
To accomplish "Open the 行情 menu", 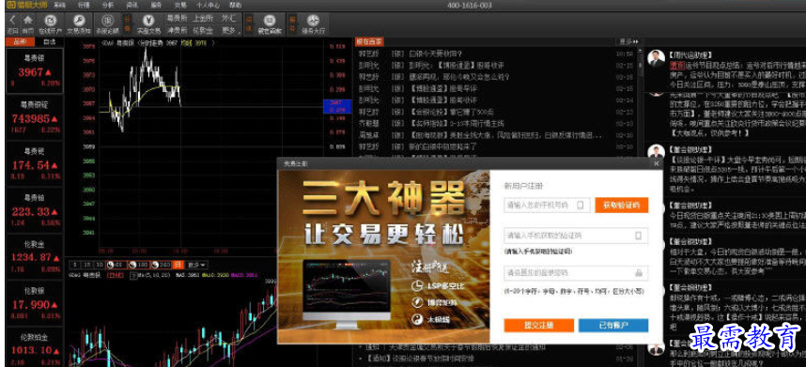I will click(x=84, y=5).
